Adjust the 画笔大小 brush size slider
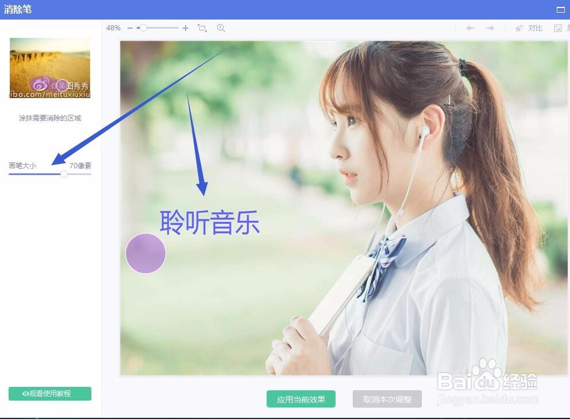Image resolution: width=570 pixels, height=419 pixels. 64,173
